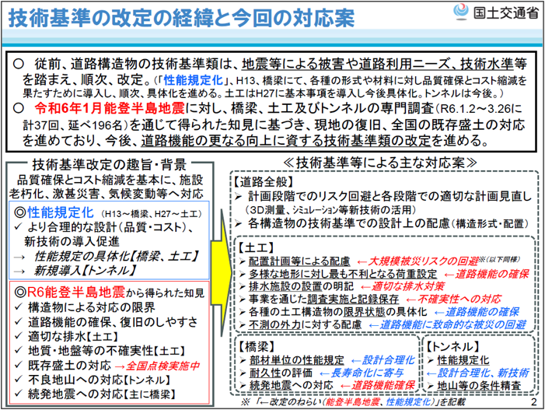Image resolution: width=545 pixels, height=410 pixels.
Task: Click the italic line 新規導入【トンネル】
Action: (85, 270)
